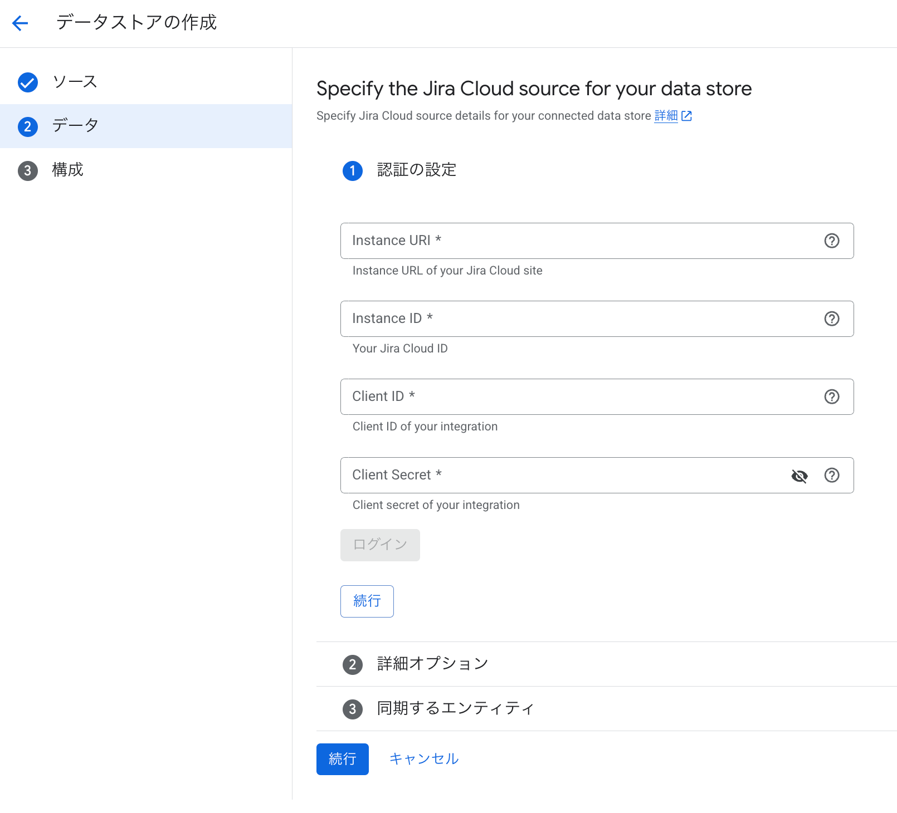Click the outlined 続行 button
The height and width of the screenshot is (813, 897).
(x=367, y=601)
